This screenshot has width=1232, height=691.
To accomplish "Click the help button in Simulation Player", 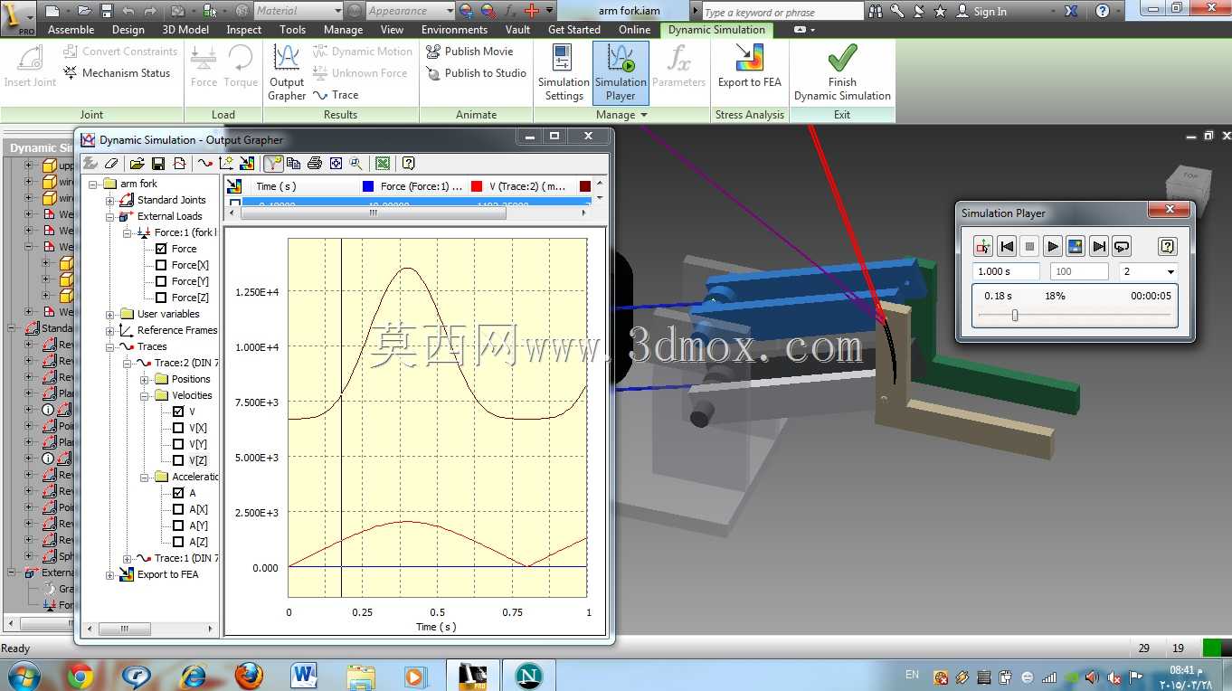I will (1168, 246).
